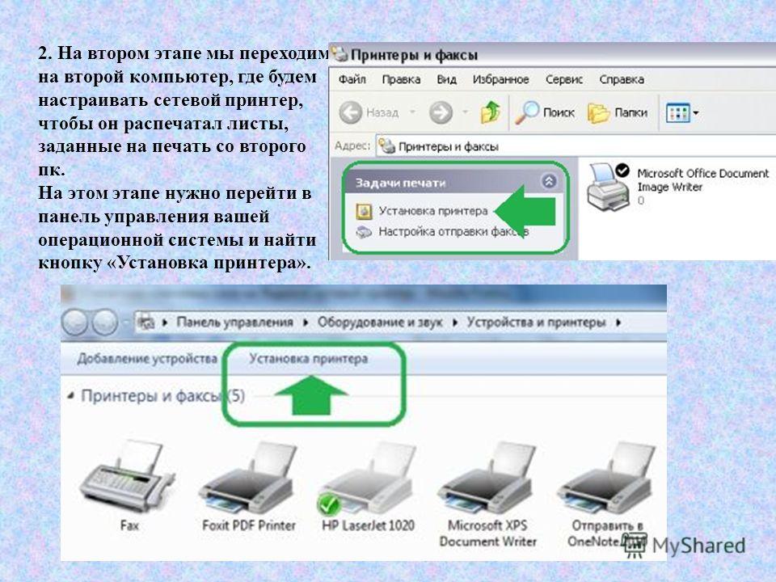Click the Microsoft XPS Document Writer label
The width and height of the screenshot is (776, 582).
tap(487, 533)
